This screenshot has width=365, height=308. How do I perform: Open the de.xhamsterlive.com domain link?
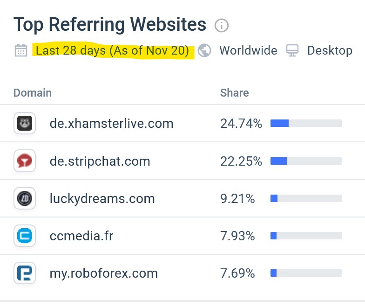112,123
